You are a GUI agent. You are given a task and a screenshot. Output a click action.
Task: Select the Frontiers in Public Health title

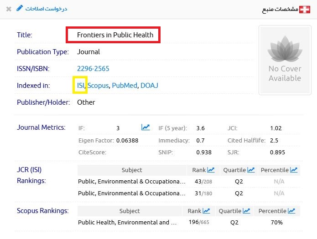tap(113, 35)
